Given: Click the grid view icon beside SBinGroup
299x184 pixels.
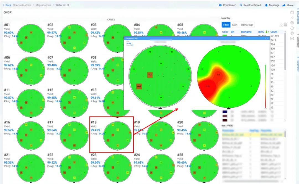Looking at the screenshot, I should click(x=285, y=25).
